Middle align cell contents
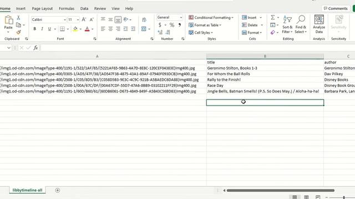This screenshot has width=355, height=199. tap(110, 19)
